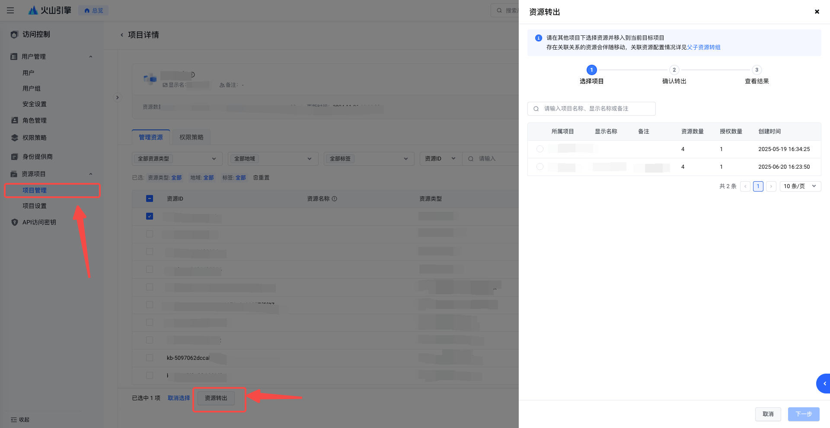Image resolution: width=830 pixels, height=428 pixels.
Task: Uncheck the first checked resource row
Action: point(150,216)
